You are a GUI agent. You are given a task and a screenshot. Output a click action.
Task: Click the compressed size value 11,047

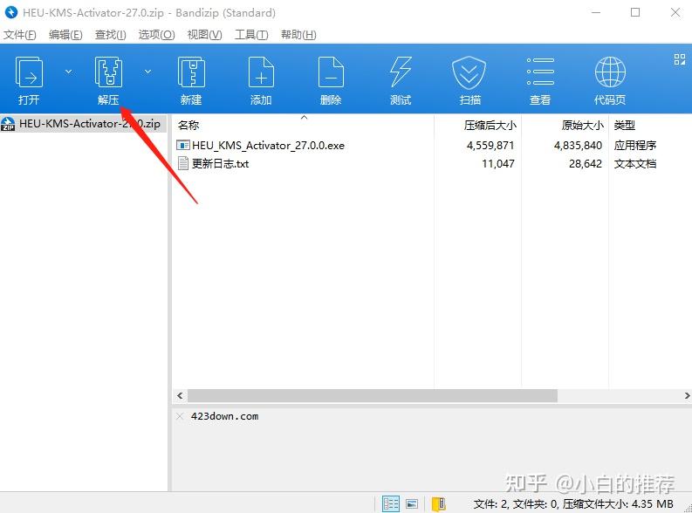coord(498,164)
